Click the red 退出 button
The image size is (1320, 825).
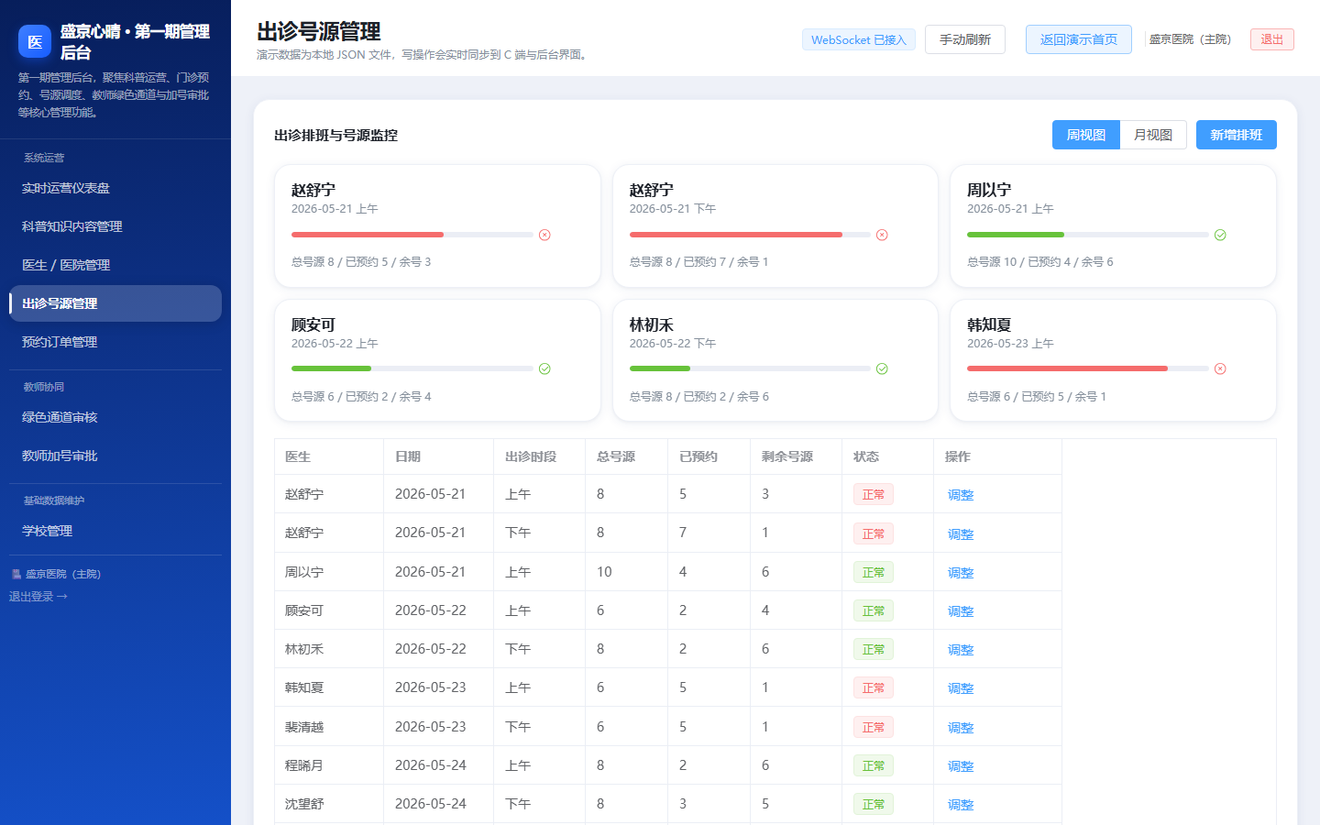click(1272, 39)
